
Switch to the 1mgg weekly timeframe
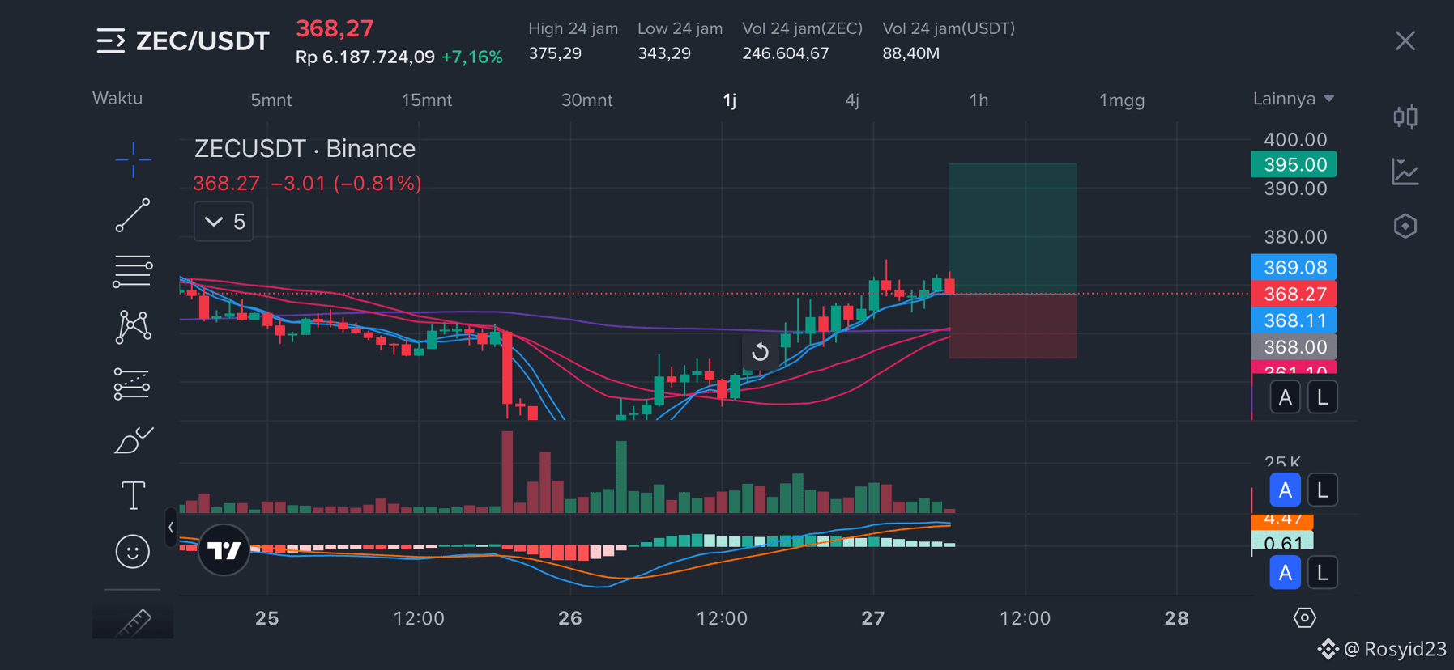1122,100
